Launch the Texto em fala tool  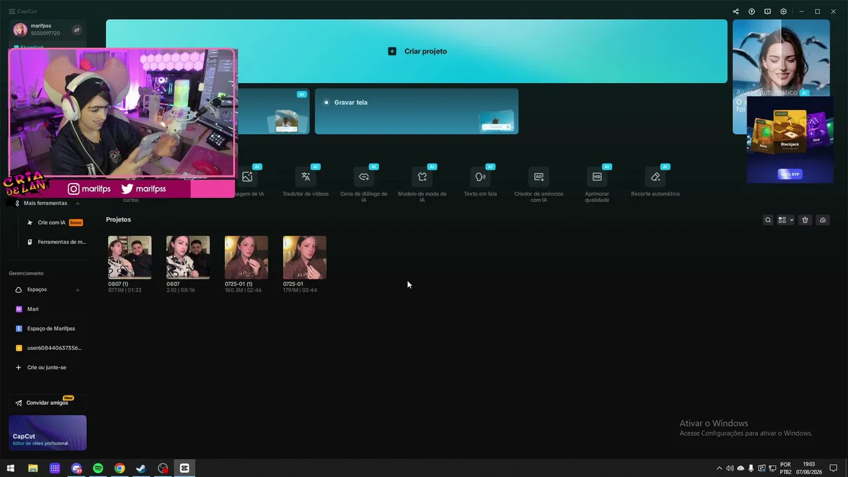[480, 182]
